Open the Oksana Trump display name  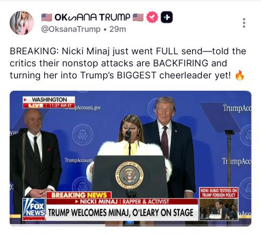click(x=92, y=17)
